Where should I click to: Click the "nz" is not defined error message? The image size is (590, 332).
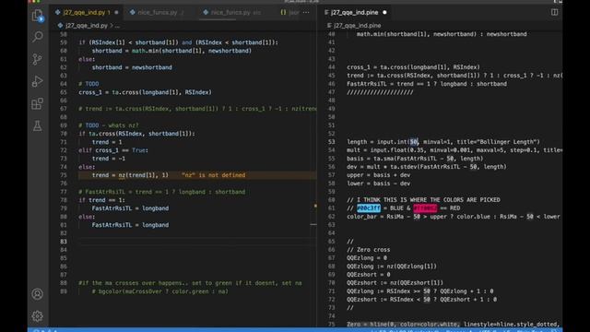coord(213,175)
